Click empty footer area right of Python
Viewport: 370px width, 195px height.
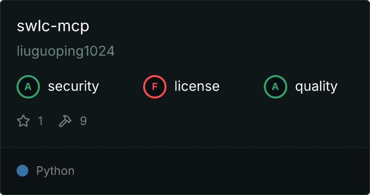[x=222, y=171]
